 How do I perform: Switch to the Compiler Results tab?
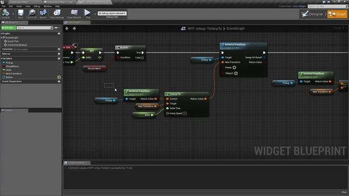click(77, 163)
